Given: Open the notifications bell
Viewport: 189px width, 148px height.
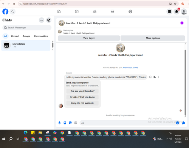Looking at the screenshot, I should coord(177,12).
